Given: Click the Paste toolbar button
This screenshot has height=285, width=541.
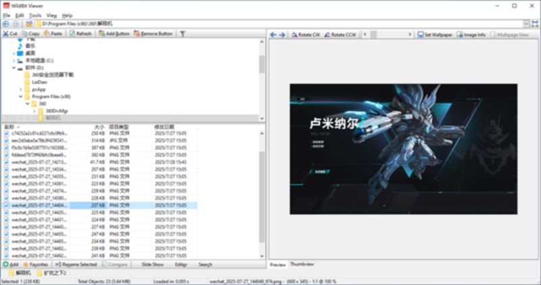Looking at the screenshot, I should (x=53, y=33).
